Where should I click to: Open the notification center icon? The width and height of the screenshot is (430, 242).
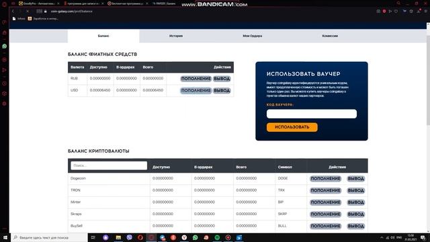[x=423, y=237]
